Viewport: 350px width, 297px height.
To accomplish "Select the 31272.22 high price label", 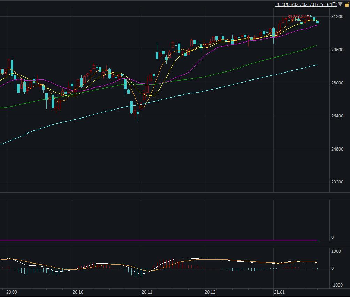I will (297, 16).
